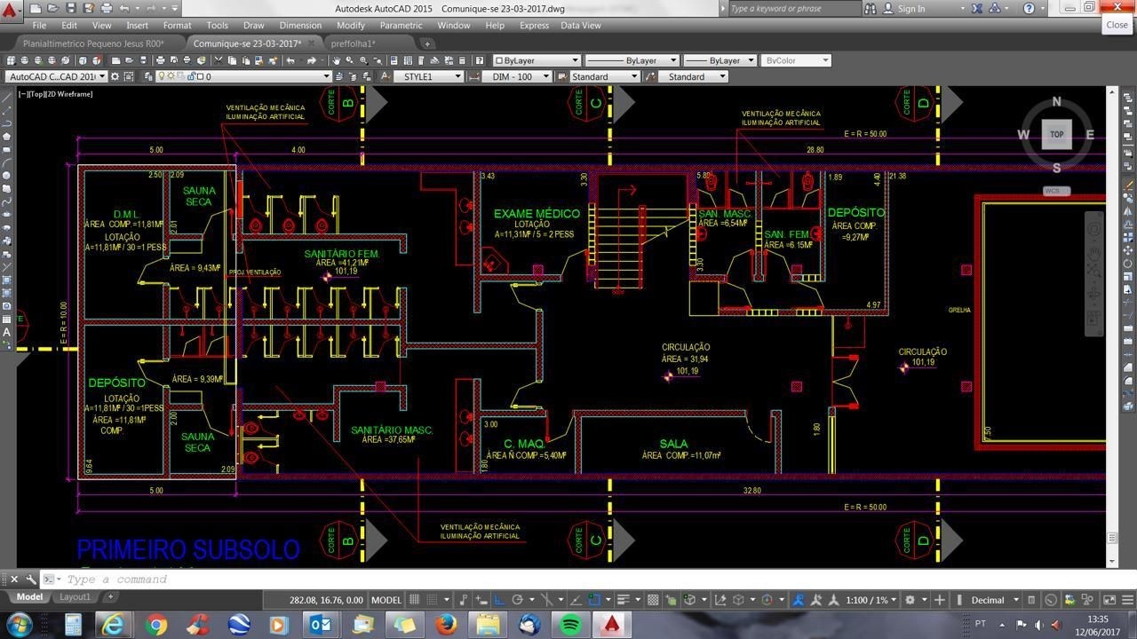
Task: Open the Draw menu
Action: [x=253, y=25]
